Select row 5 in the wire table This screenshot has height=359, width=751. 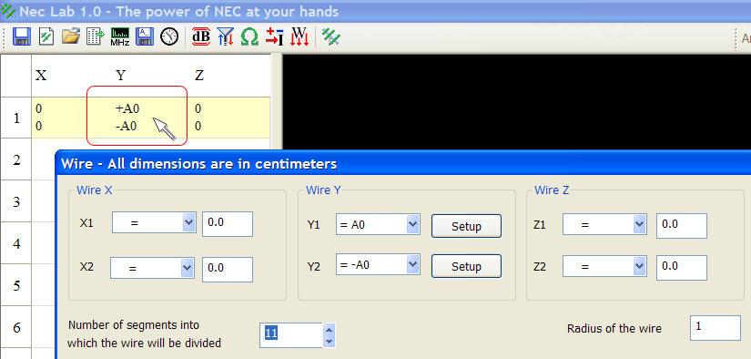pos(15,286)
